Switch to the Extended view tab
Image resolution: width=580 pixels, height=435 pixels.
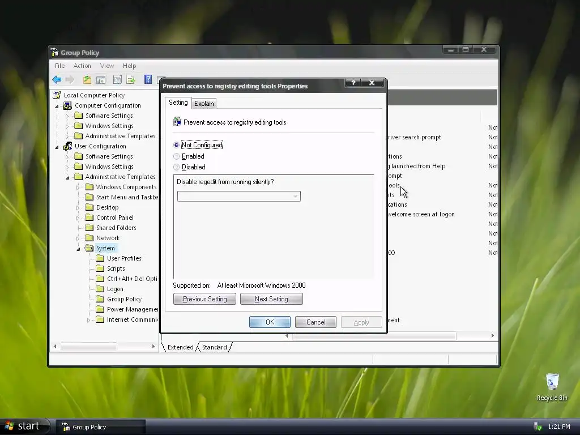coord(180,347)
